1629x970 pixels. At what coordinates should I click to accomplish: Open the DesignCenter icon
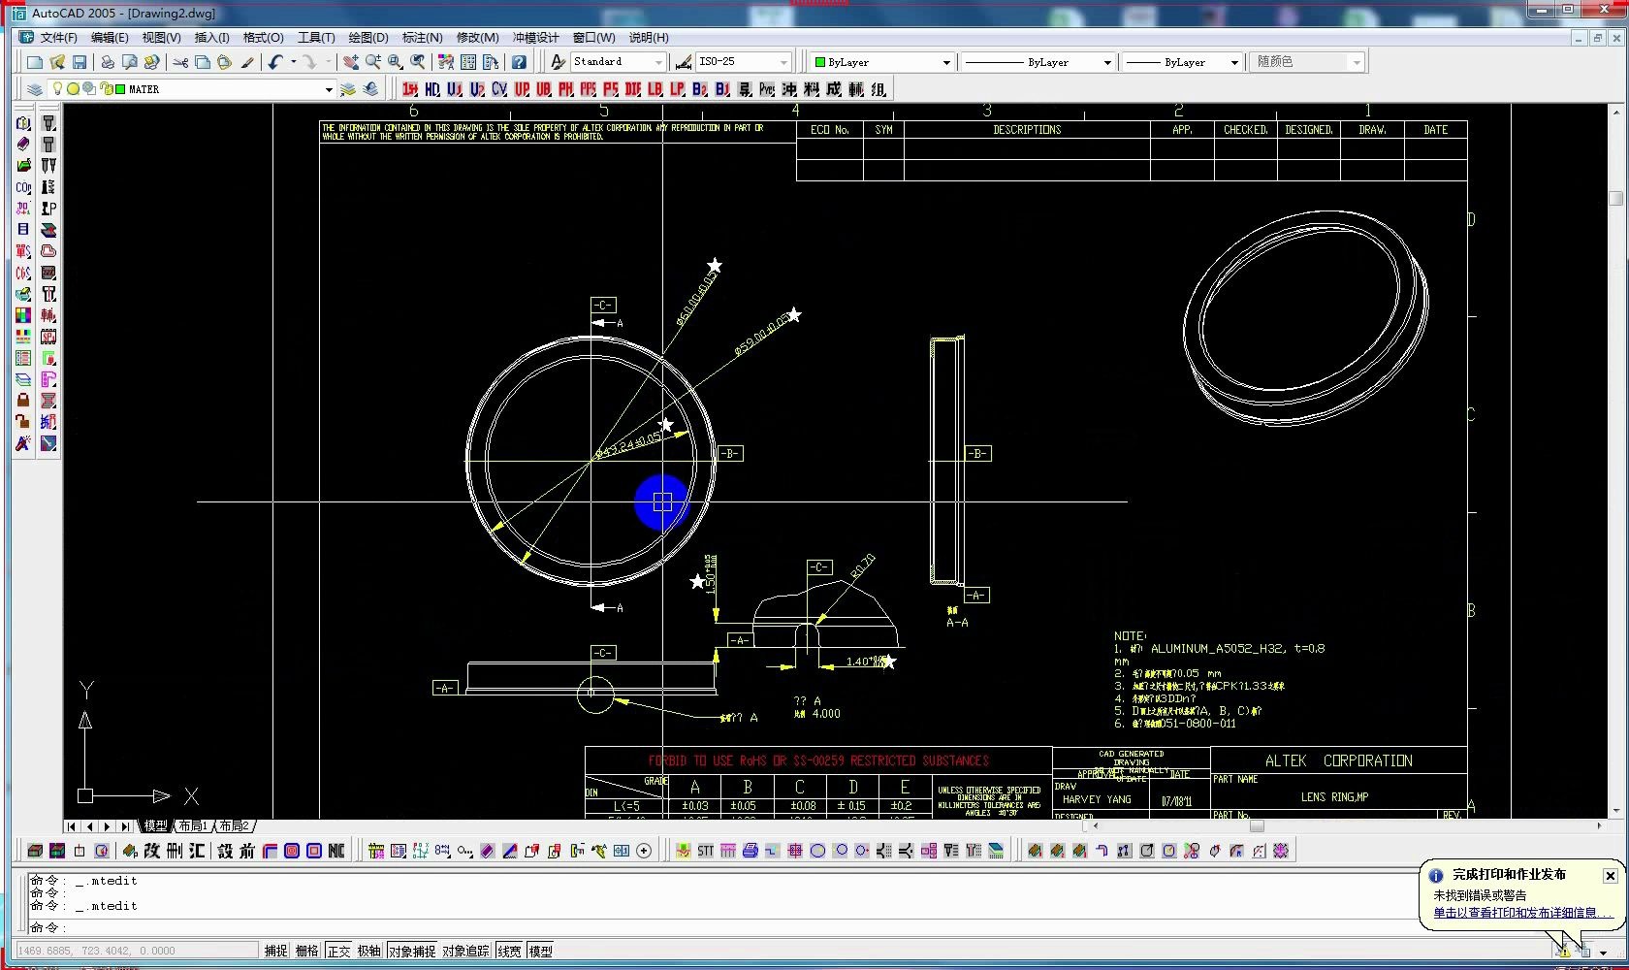[x=468, y=62]
